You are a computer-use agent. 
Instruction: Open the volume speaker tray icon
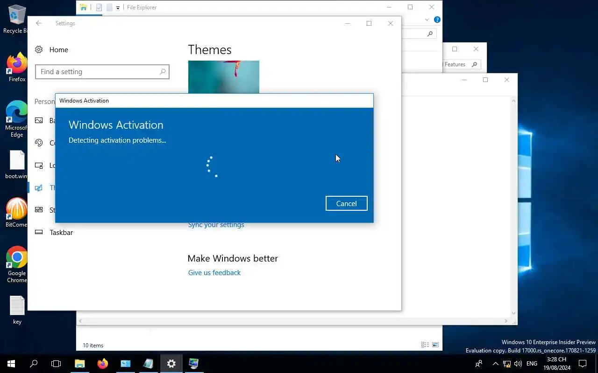(518, 364)
